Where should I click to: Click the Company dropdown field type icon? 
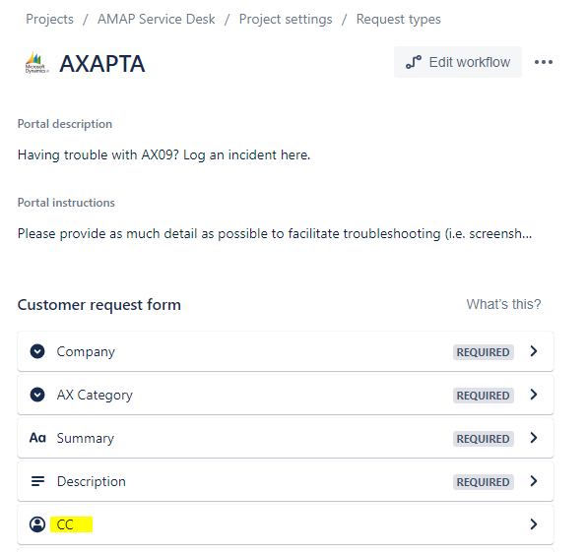[37, 351]
